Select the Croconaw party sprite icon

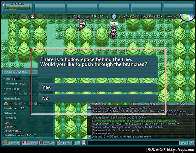[x=4, y=5]
